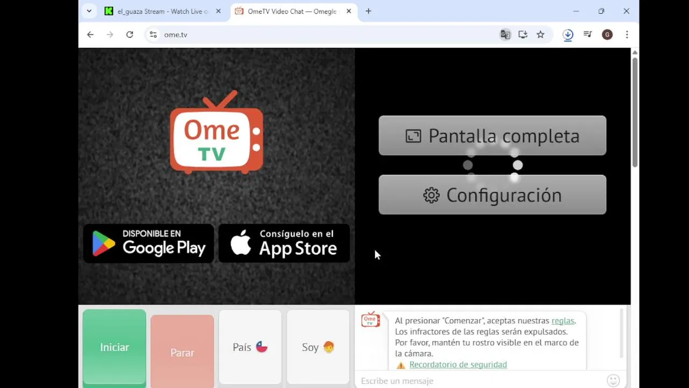Open the App Store badge
This screenshot has width=689, height=388.
point(284,243)
